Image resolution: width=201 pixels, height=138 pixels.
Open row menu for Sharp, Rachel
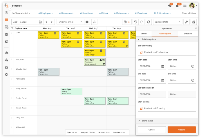(12, 89)
